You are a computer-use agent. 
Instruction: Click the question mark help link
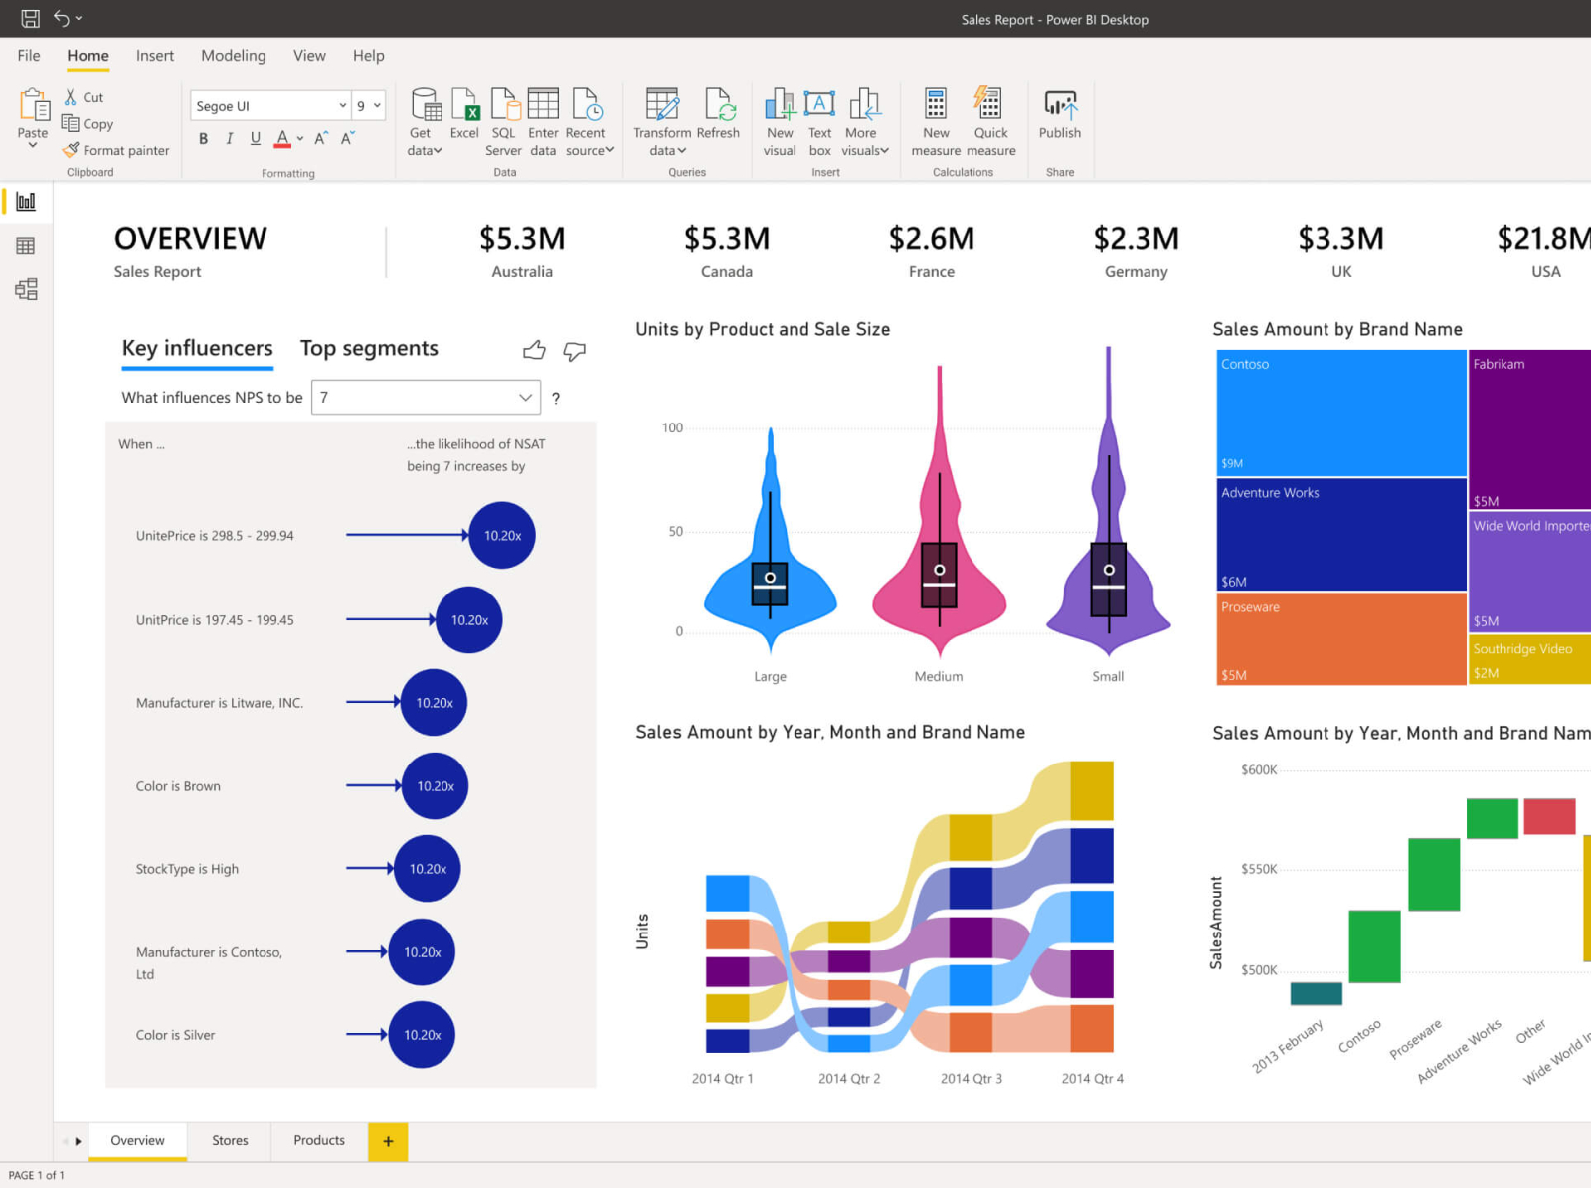[x=556, y=398]
